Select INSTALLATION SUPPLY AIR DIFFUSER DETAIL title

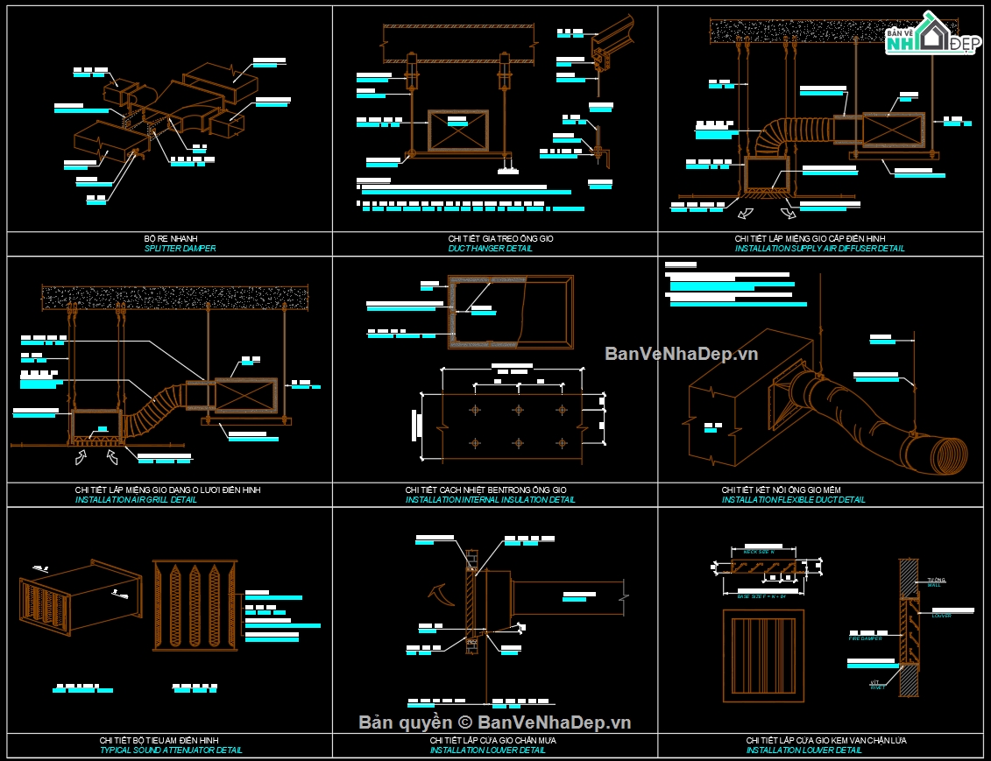819,248
